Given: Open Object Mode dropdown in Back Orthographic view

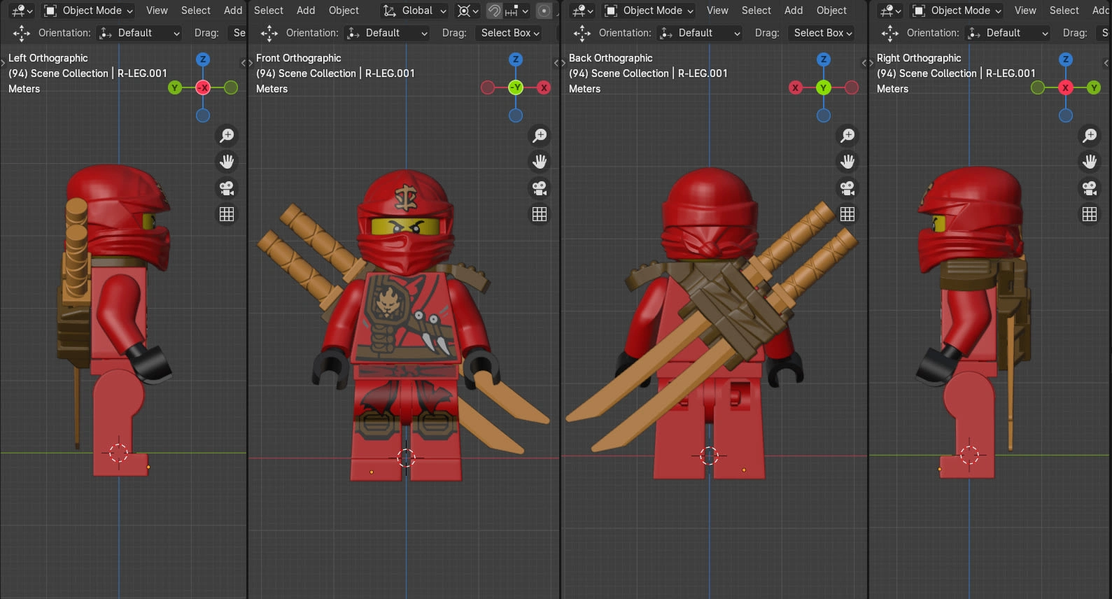Looking at the screenshot, I should 649,10.
